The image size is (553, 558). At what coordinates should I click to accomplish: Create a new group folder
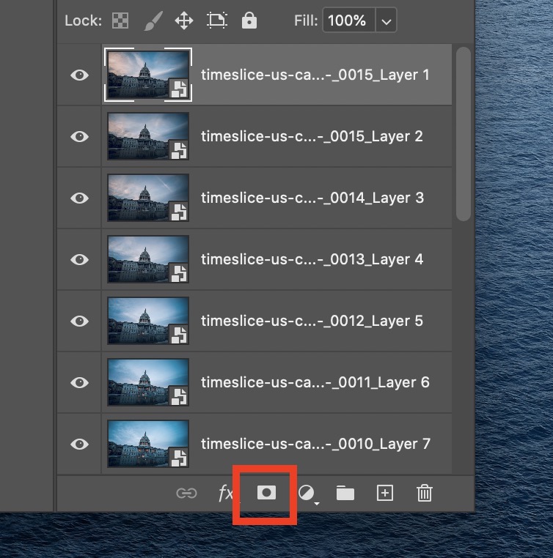point(345,494)
